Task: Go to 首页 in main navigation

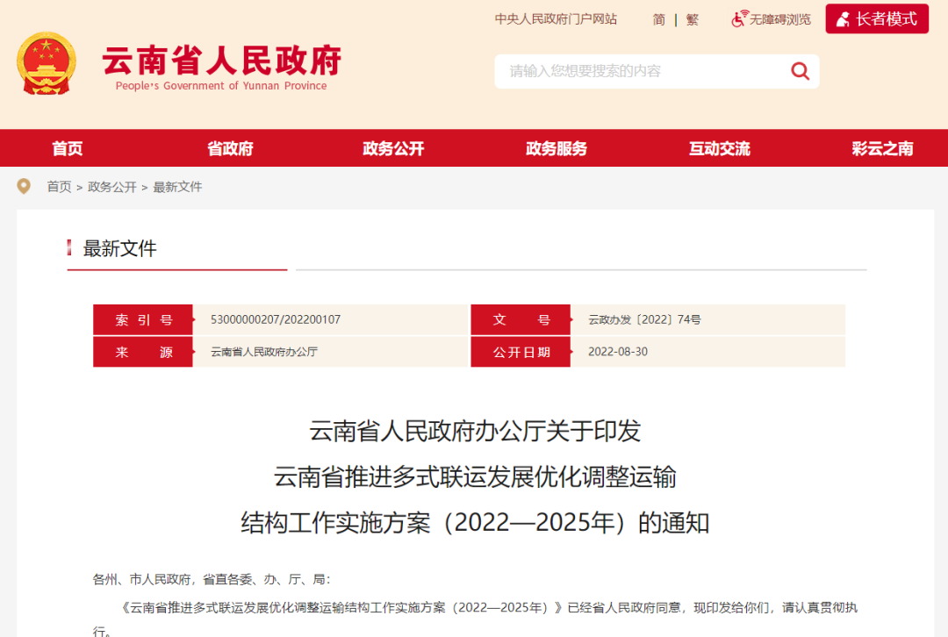Action: 68,148
